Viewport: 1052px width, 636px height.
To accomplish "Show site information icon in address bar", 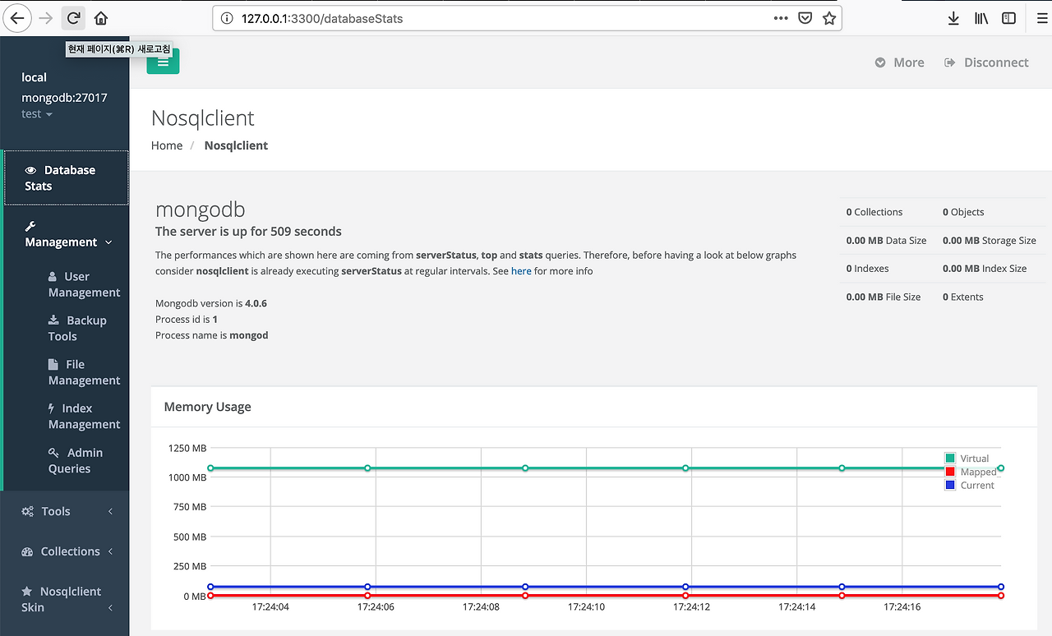I will 227,18.
